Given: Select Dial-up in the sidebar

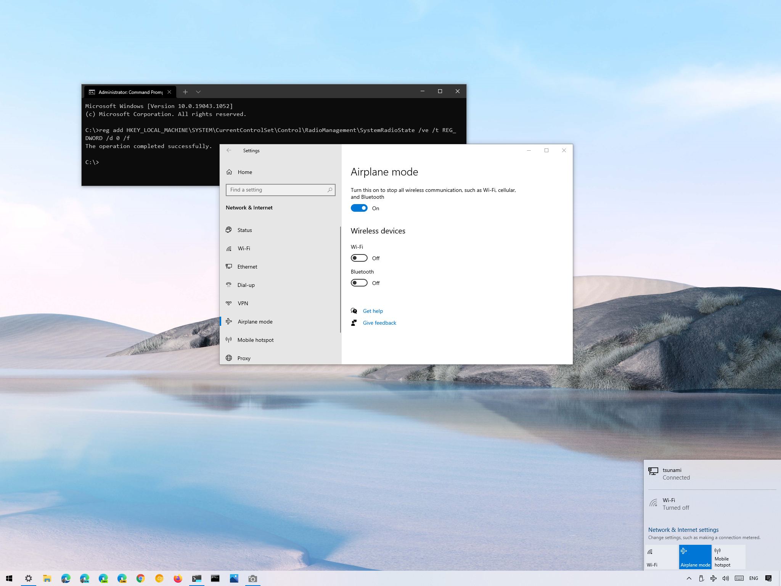Looking at the screenshot, I should coord(280,285).
